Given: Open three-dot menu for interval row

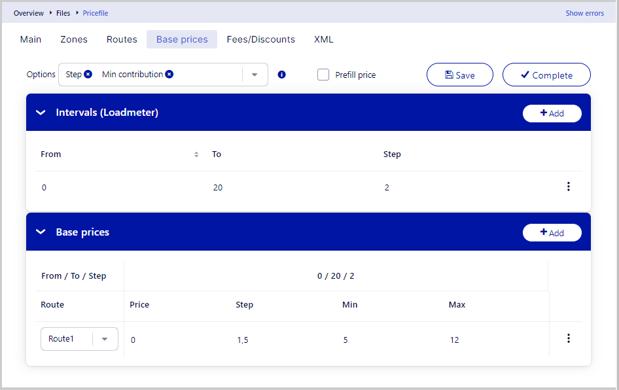Looking at the screenshot, I should (568, 186).
